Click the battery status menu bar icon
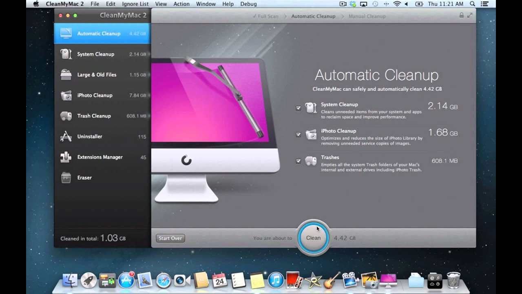Viewport: 522px width, 294px height. [x=419, y=4]
